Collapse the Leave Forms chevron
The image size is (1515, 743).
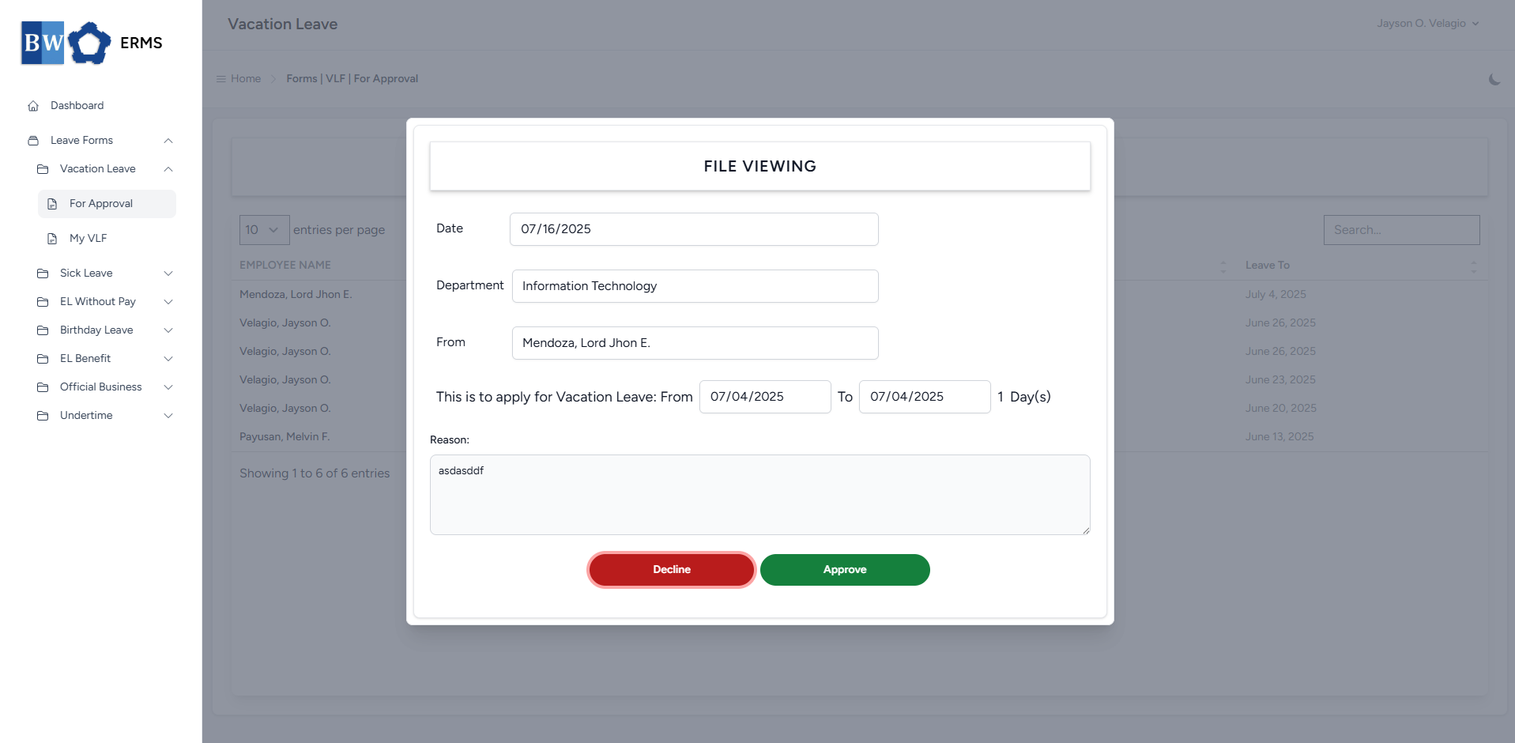[x=168, y=141]
